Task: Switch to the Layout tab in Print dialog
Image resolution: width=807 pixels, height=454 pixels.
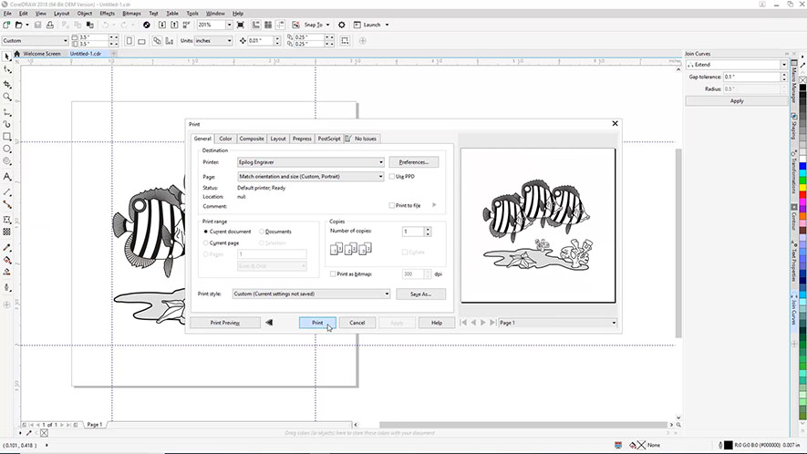Action: tap(278, 139)
